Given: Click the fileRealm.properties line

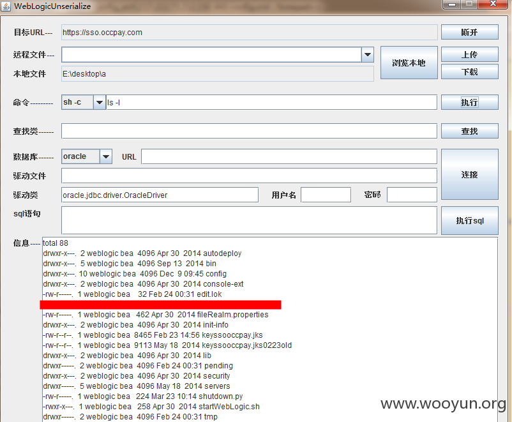Looking at the screenshot, I should (x=155, y=315).
